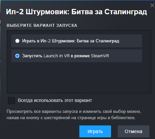Click the dialog title Ил-2 Штурмовик: Битва за Сталинград
Viewport: 155px width, 139px height.
coord(76,12)
